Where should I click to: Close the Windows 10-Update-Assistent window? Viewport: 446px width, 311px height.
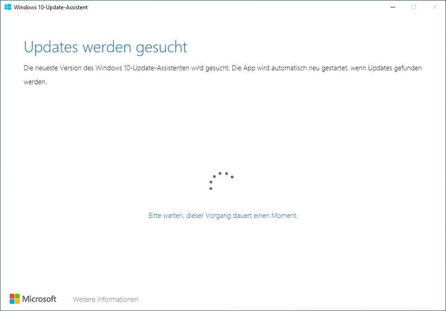tap(434, 7)
